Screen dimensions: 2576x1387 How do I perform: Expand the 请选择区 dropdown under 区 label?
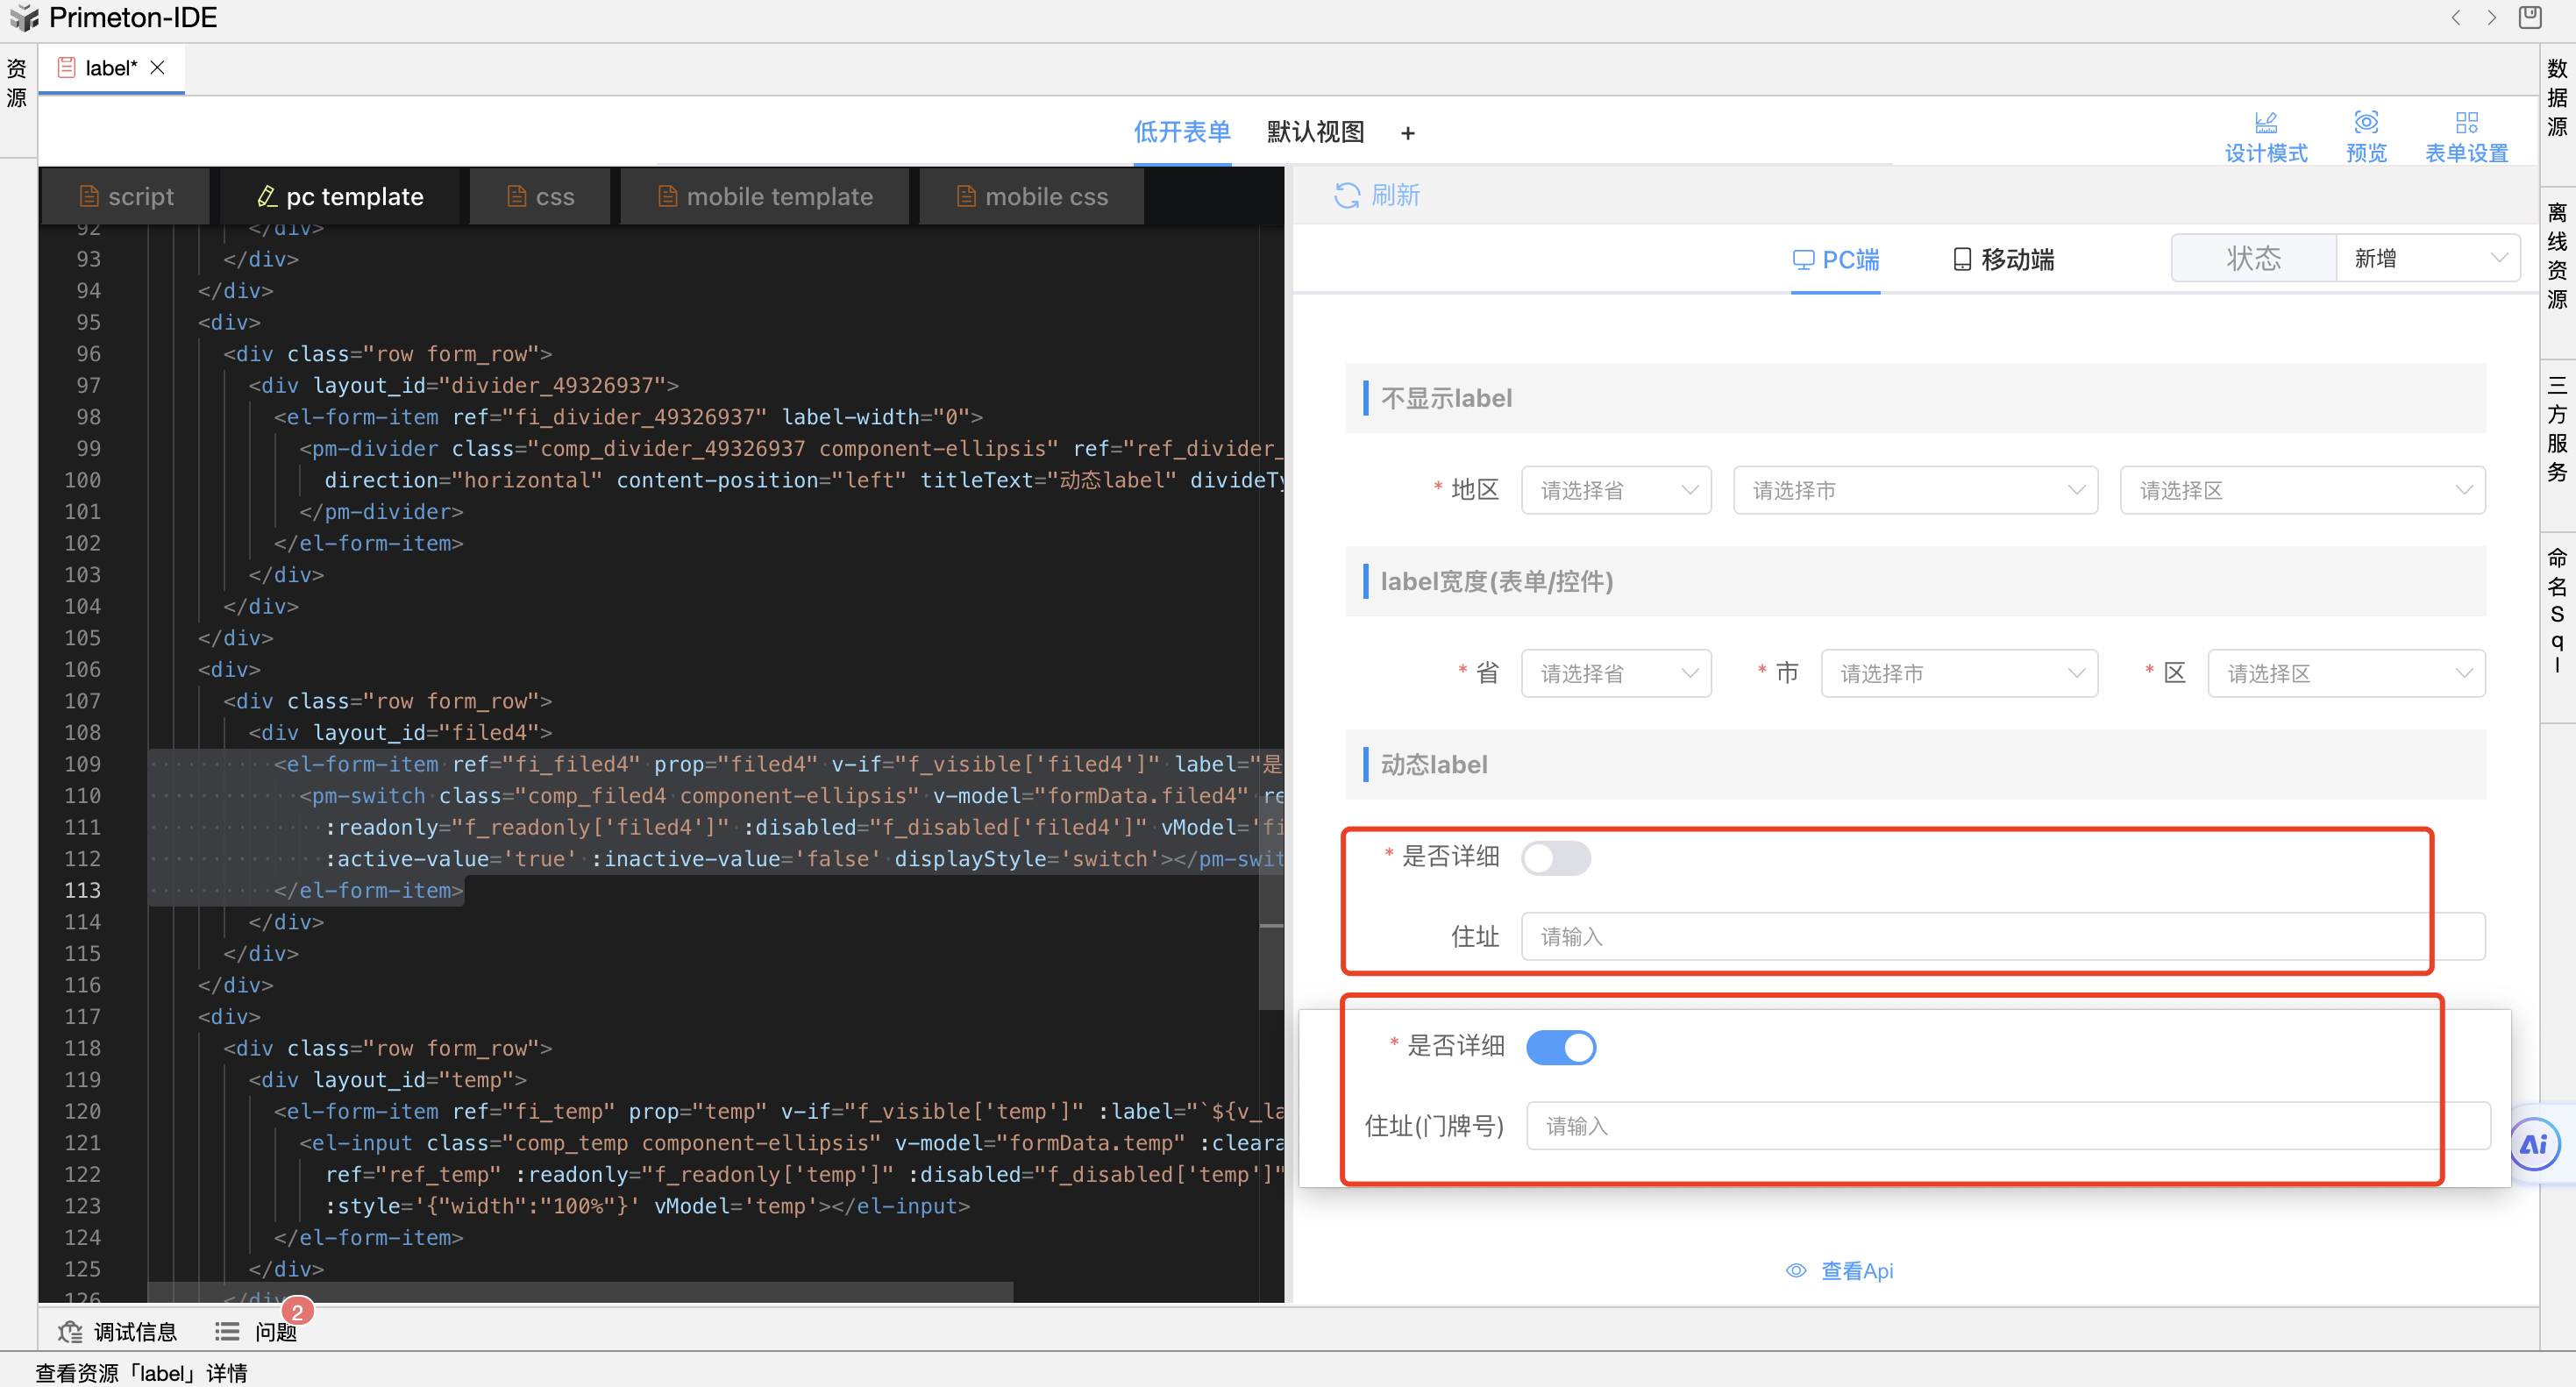pos(2345,673)
